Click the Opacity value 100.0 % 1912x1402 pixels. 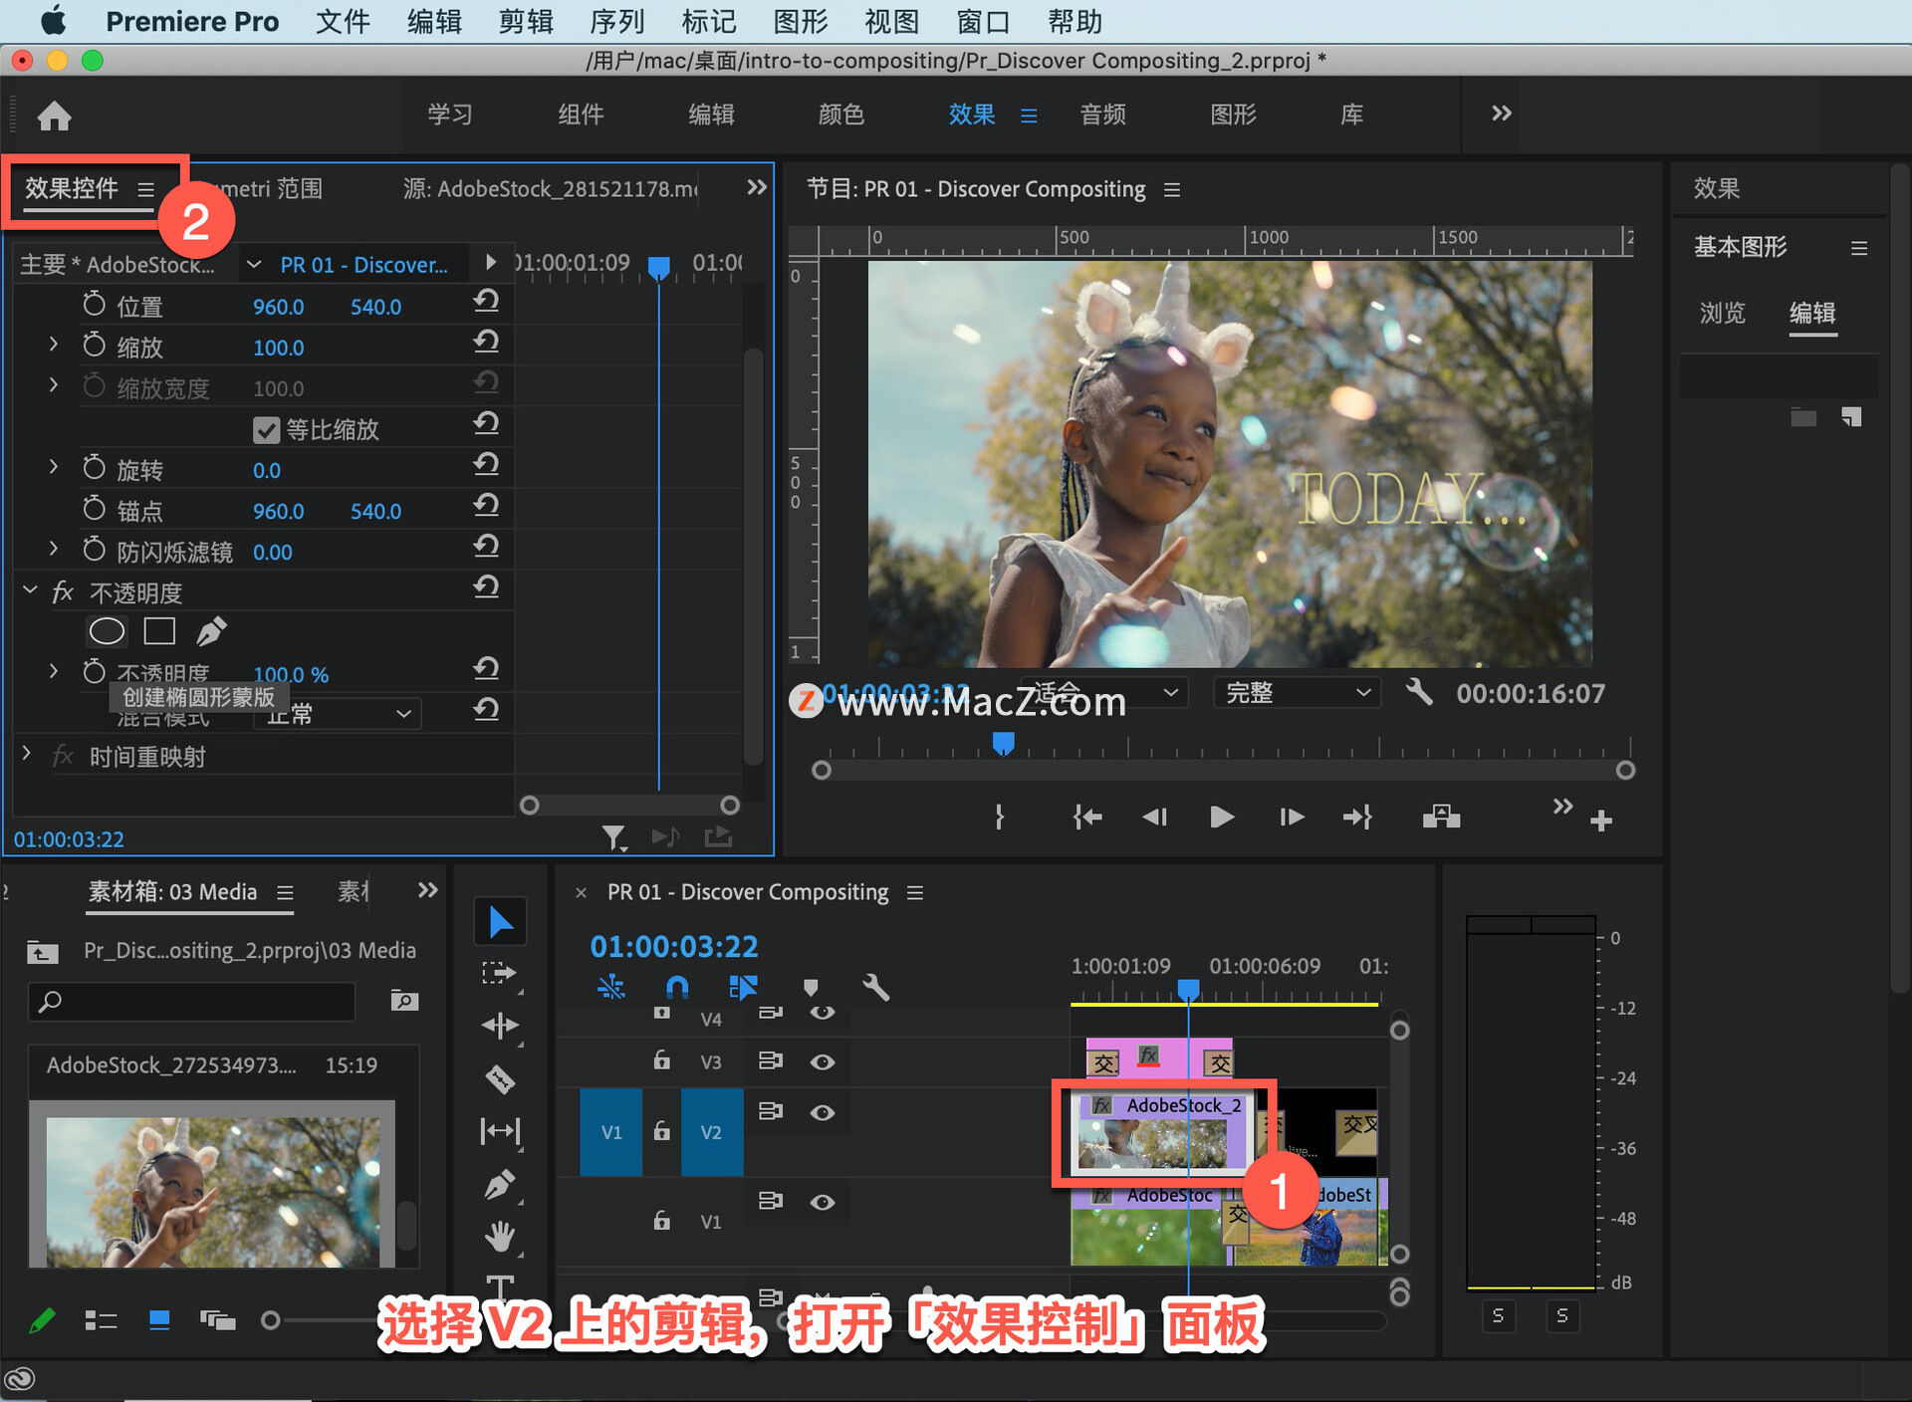(x=291, y=674)
